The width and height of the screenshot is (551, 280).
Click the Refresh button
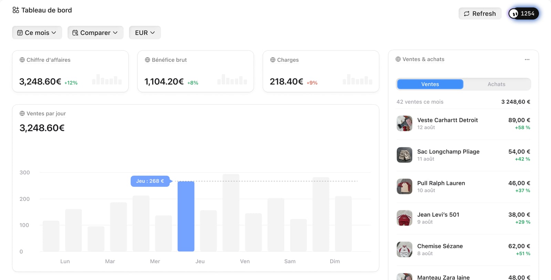(480, 14)
